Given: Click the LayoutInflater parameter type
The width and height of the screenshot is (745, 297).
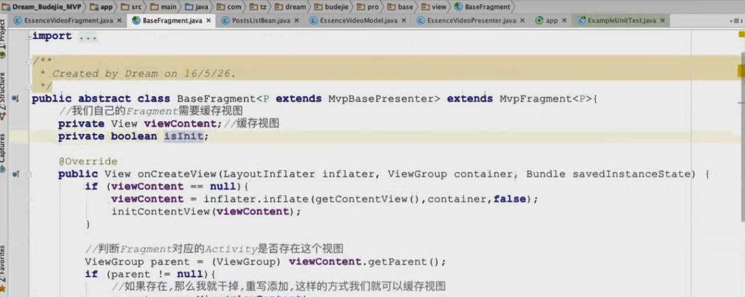Looking at the screenshot, I should click(x=269, y=174).
